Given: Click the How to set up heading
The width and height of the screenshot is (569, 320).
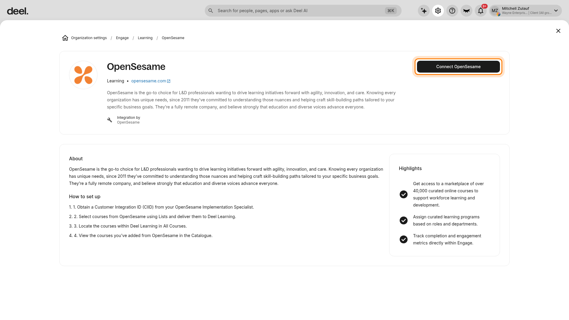Looking at the screenshot, I should (85, 197).
